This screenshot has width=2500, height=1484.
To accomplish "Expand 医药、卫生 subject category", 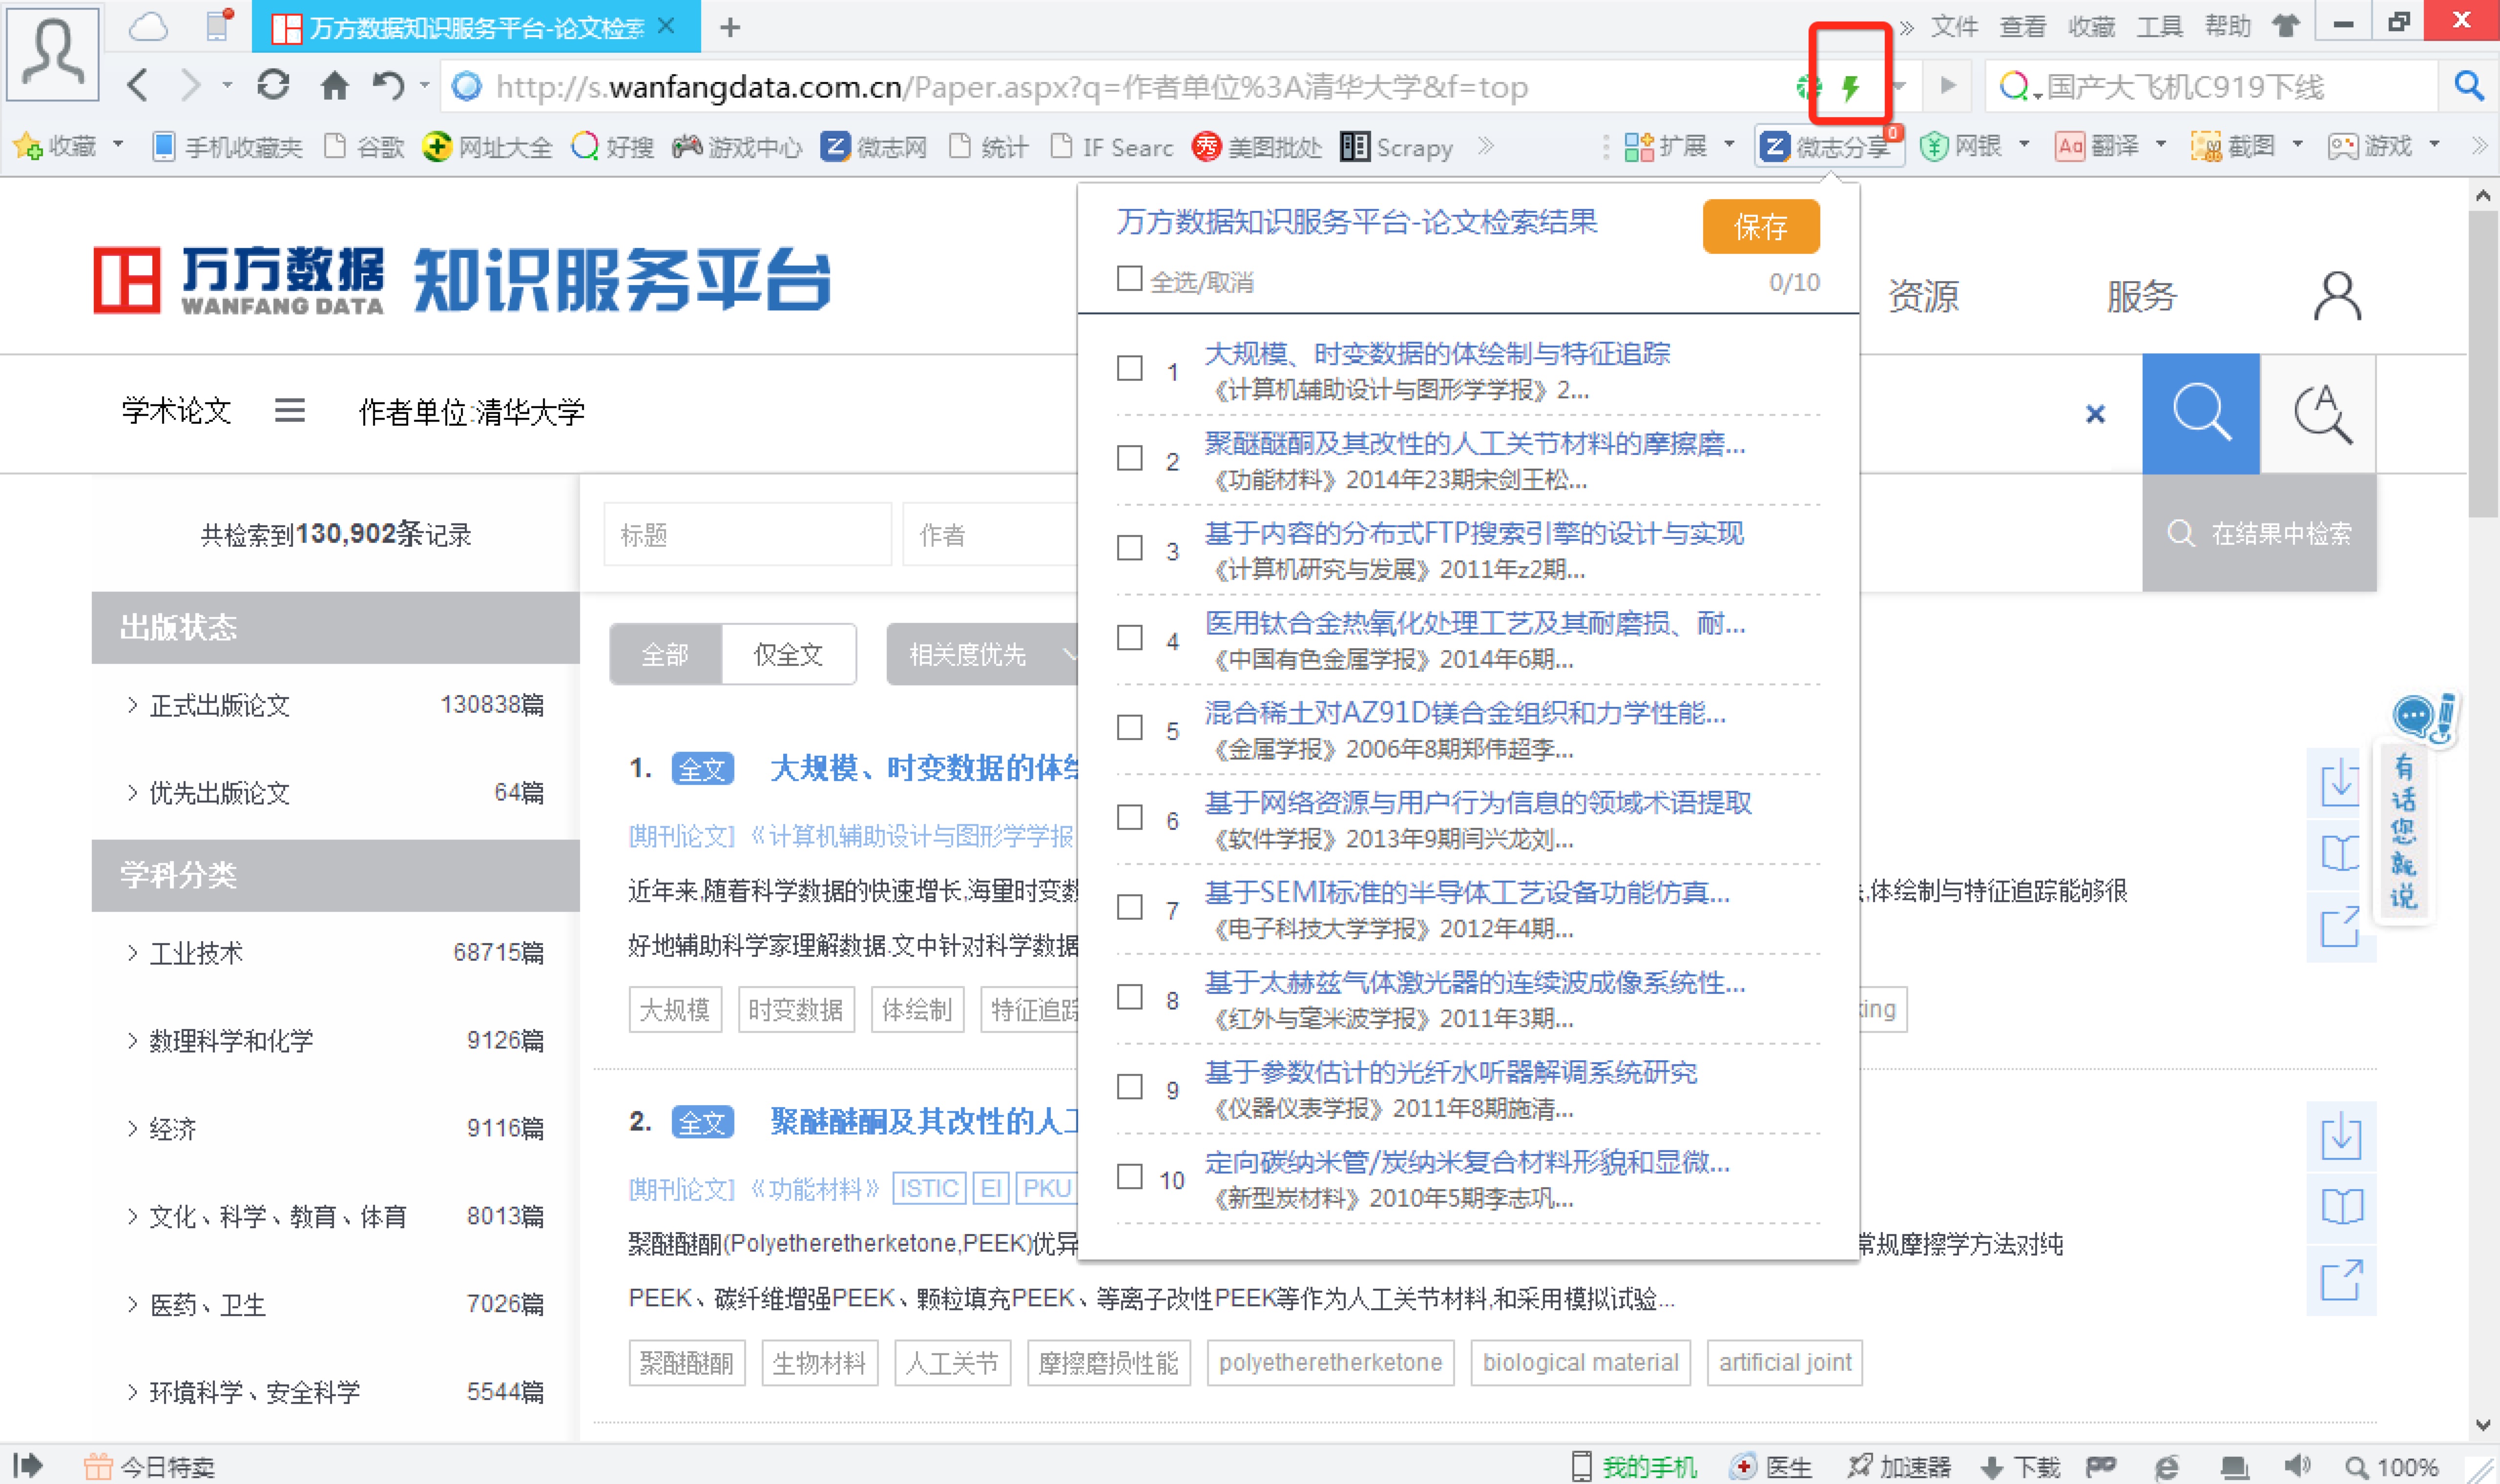I will coord(132,1305).
